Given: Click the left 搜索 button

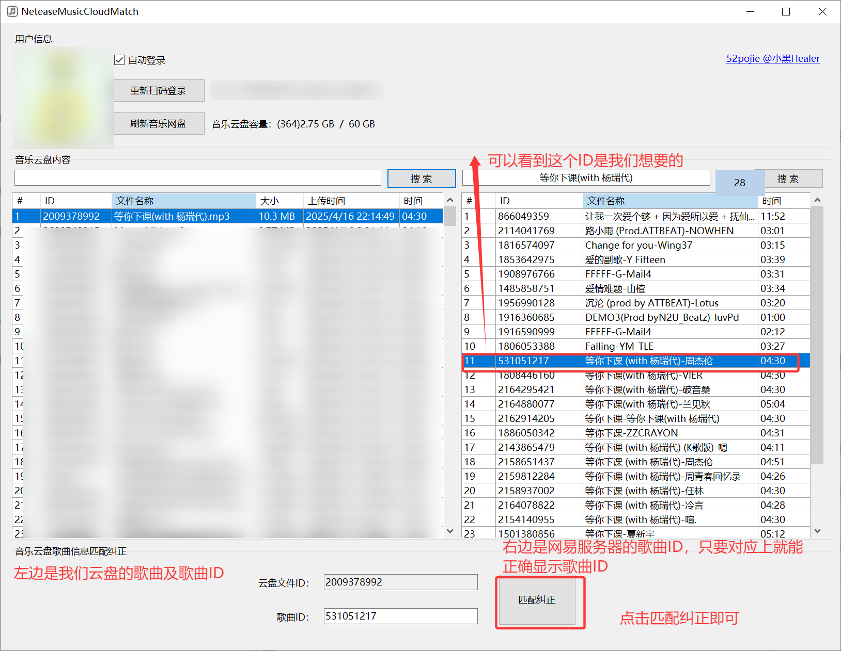Looking at the screenshot, I should [422, 178].
